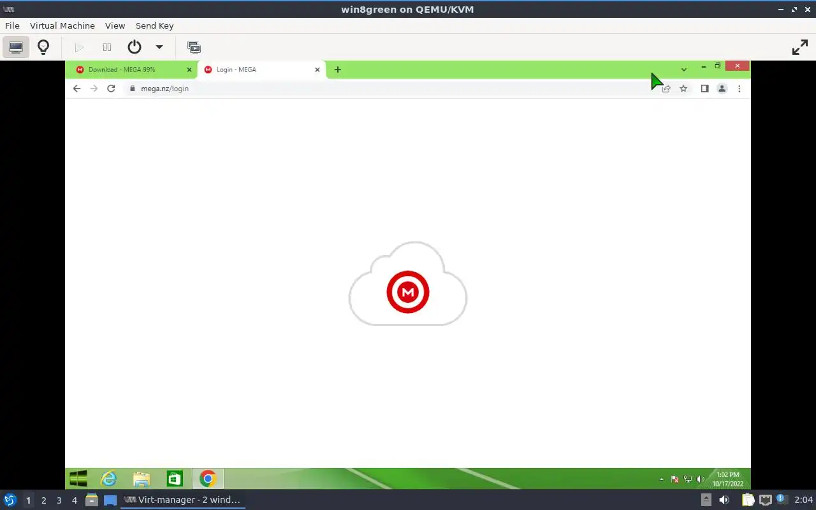Open host notification tray icon with badge
This screenshot has width=816, height=510.
(782, 500)
